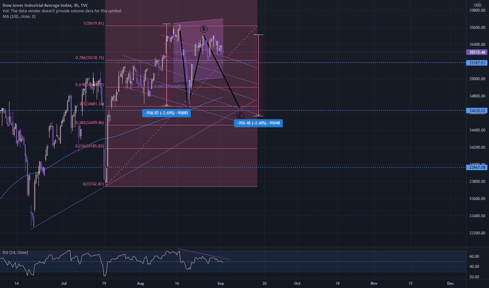489x288 pixels.
Task: Click the RSI 40.00 axis label
Action: pyautogui.click(x=474, y=267)
